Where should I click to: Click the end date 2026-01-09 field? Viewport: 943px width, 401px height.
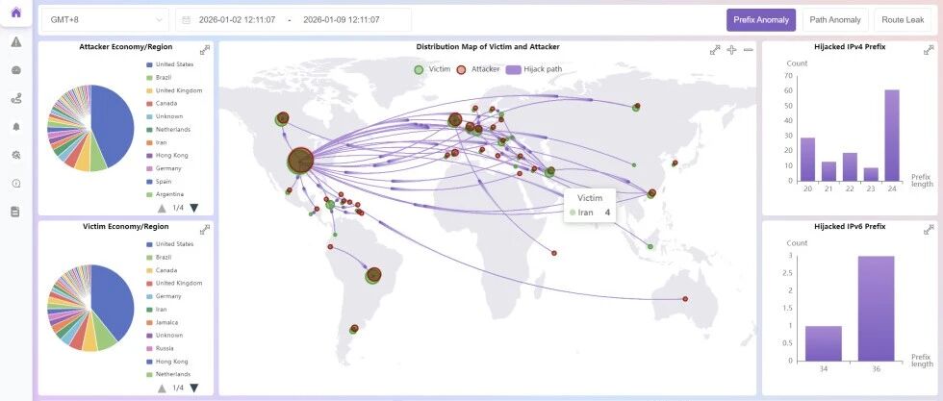tap(341, 20)
